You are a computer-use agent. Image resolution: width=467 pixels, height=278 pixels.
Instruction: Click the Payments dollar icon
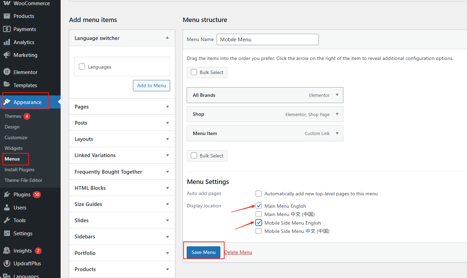(x=7, y=29)
